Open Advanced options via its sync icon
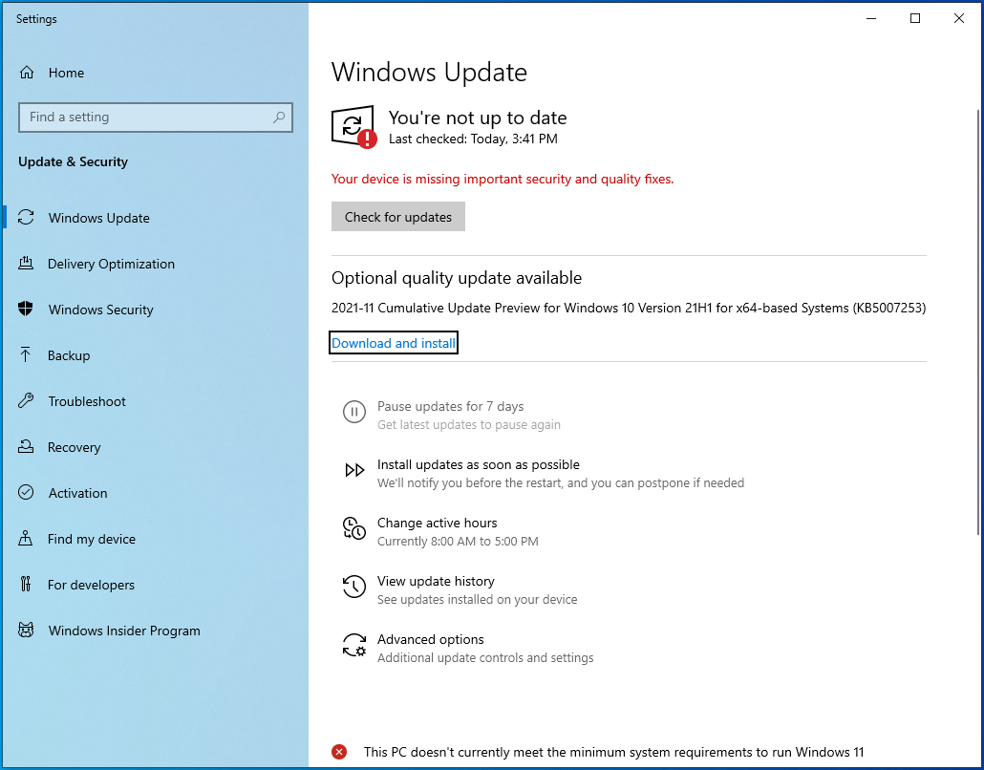984x770 pixels. click(354, 645)
